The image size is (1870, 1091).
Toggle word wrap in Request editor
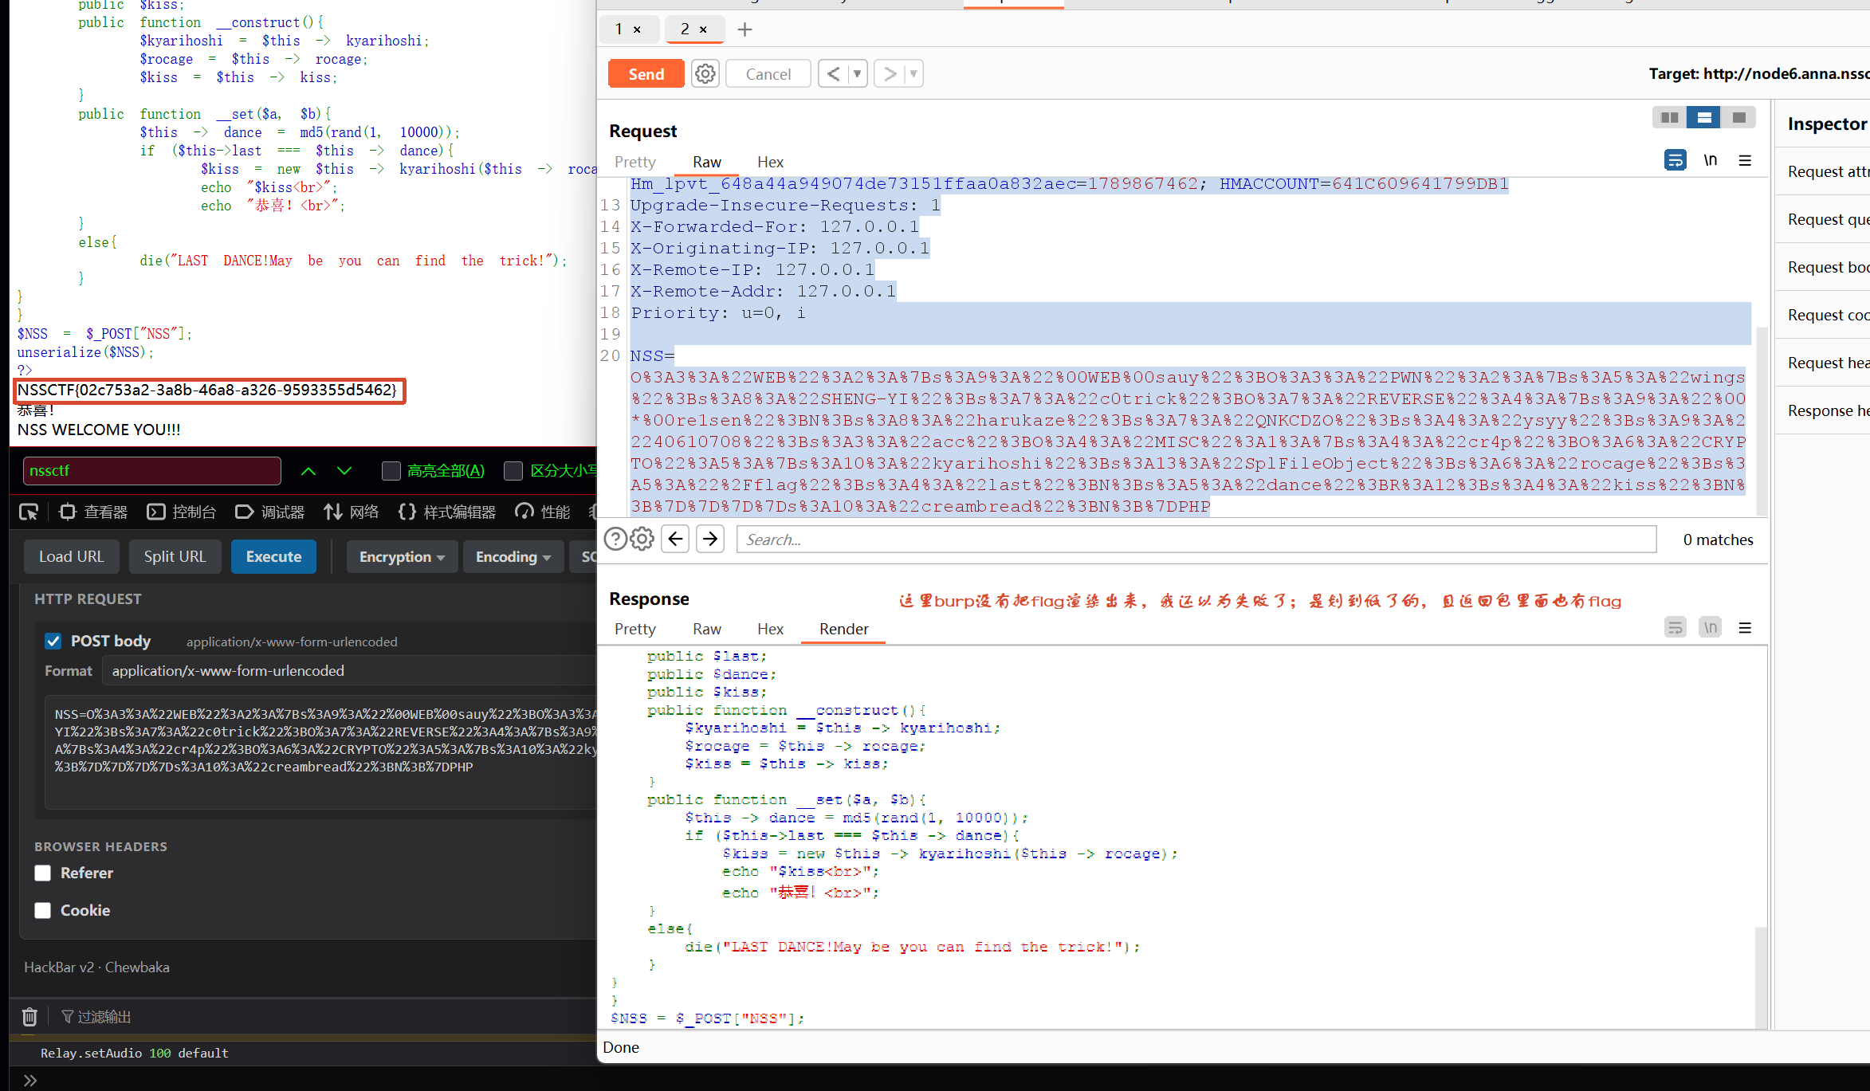click(x=1675, y=160)
